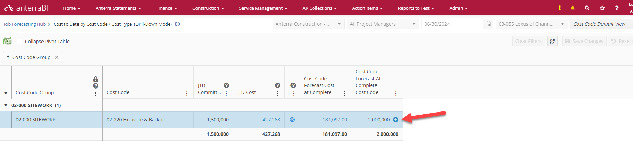Click the 1,500,000 JTD Committed cell
The width and height of the screenshot is (633, 141).
pyautogui.click(x=213, y=120)
